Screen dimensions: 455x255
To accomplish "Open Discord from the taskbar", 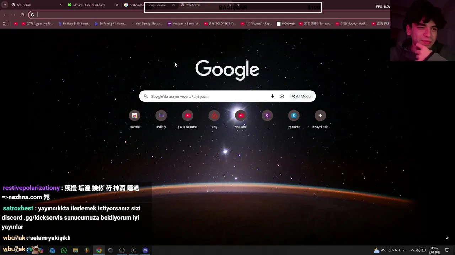I will click(145, 250).
